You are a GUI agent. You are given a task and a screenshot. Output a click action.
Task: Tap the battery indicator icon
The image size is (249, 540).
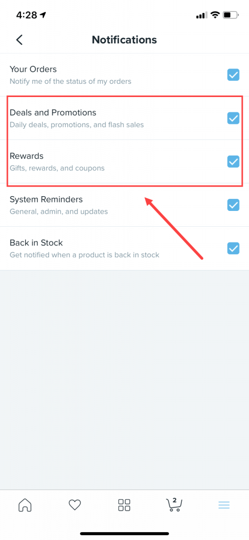pyautogui.click(x=231, y=15)
